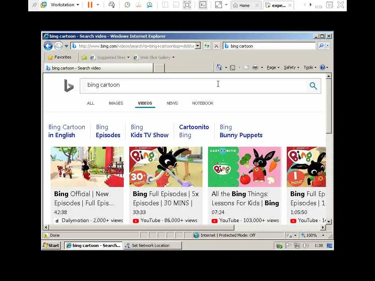Select 'Bing Bunny Puppets' related search

point(241,131)
